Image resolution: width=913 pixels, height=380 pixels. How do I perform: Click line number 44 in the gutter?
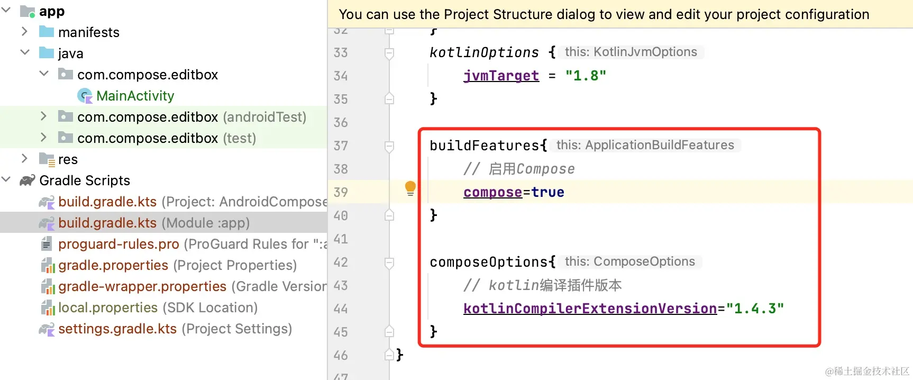[x=341, y=309]
